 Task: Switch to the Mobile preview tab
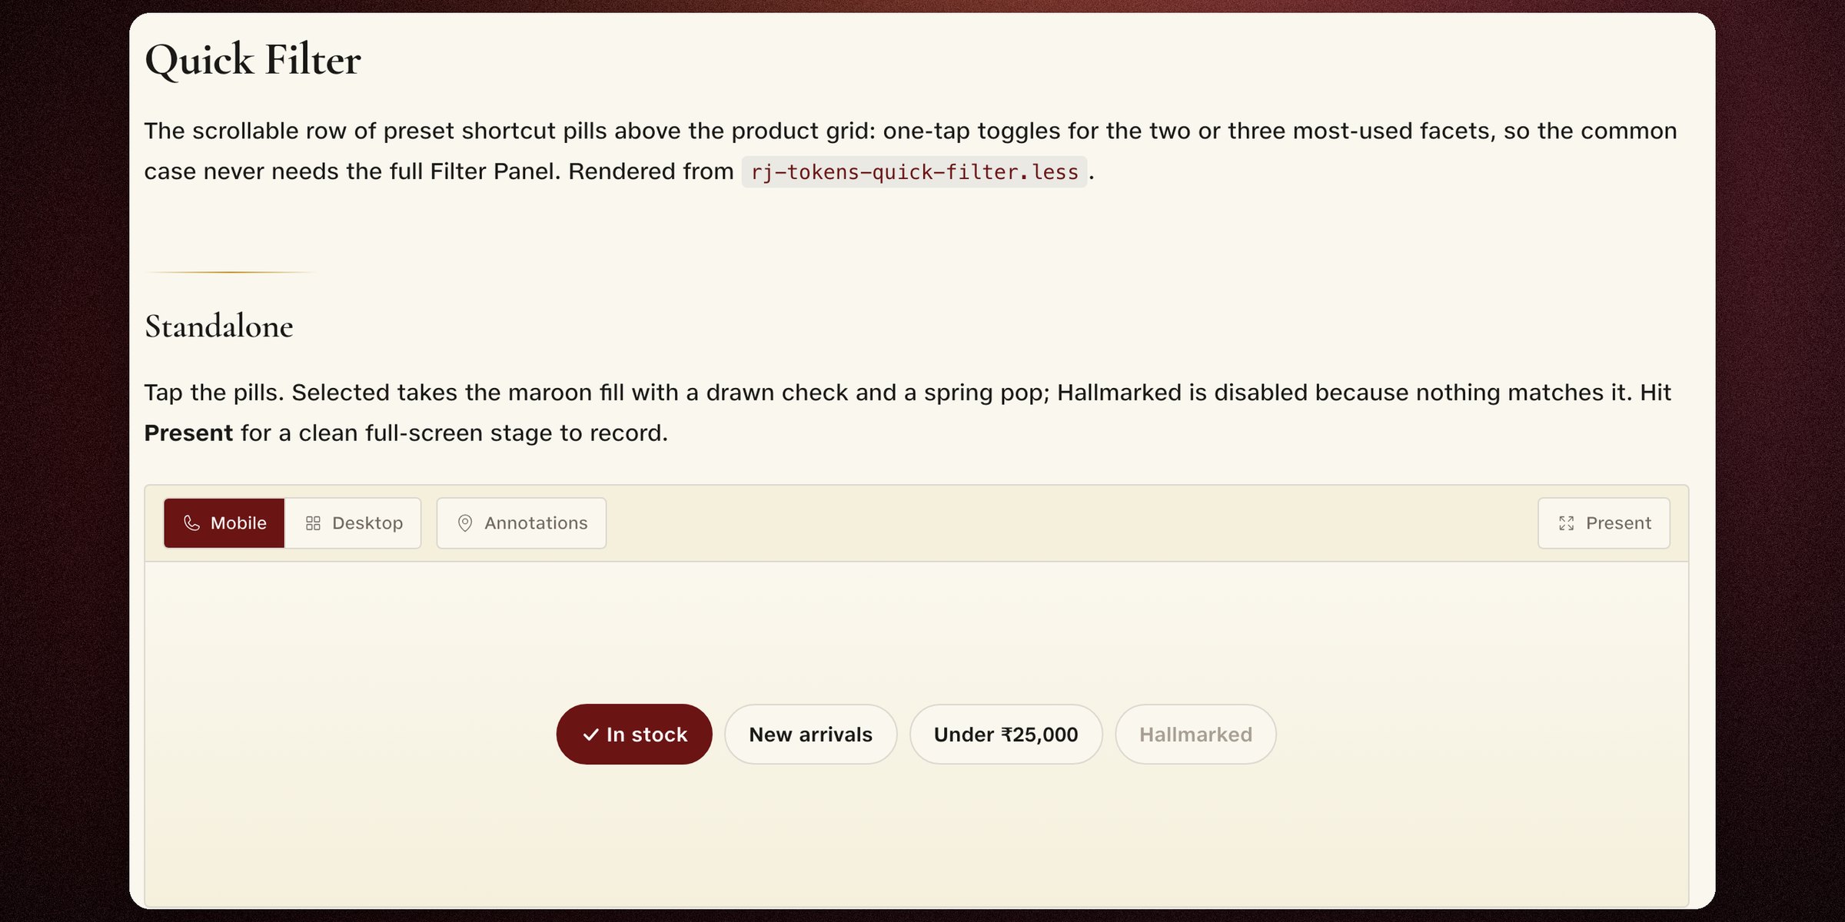point(224,523)
